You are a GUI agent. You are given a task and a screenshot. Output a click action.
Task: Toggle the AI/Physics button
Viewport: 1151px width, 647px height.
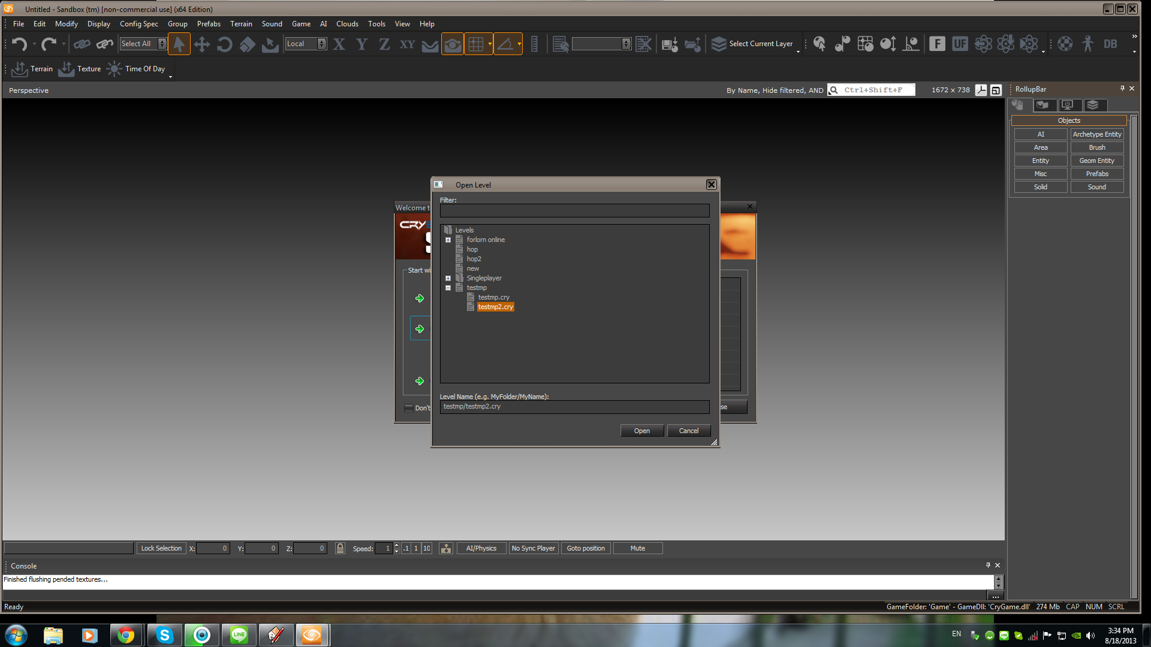click(481, 548)
